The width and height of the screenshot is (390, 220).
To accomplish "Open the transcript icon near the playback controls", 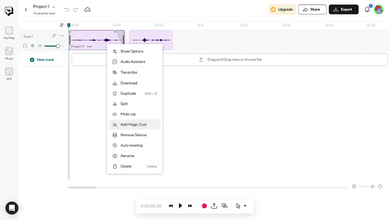I will coord(225,206).
